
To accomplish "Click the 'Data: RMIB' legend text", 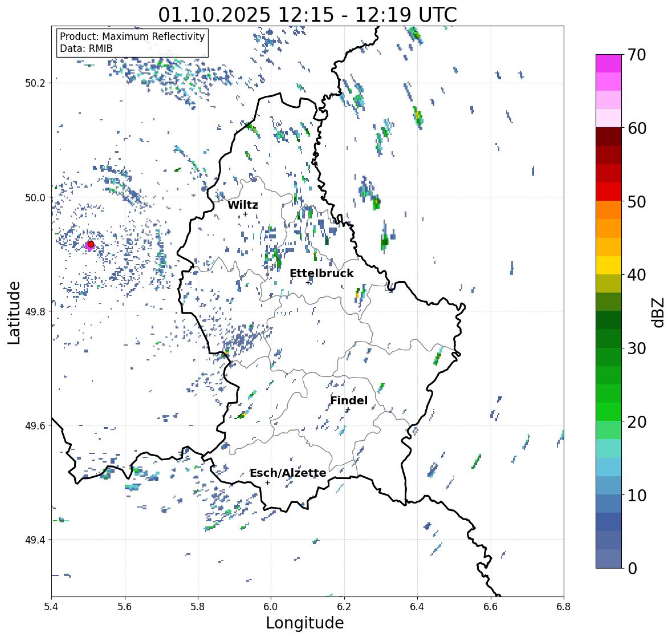I will coord(86,48).
